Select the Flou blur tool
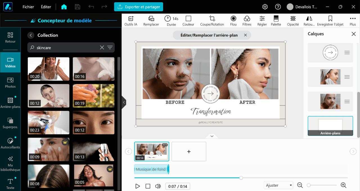This screenshot has height=191, width=360. tap(233, 21)
